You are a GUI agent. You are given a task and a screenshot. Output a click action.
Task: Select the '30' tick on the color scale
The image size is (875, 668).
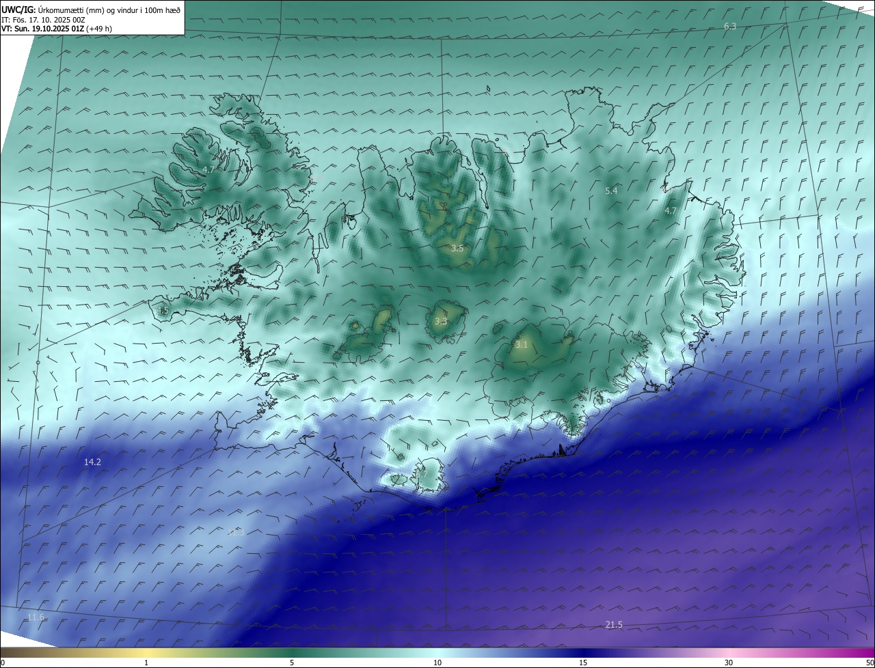point(729,663)
